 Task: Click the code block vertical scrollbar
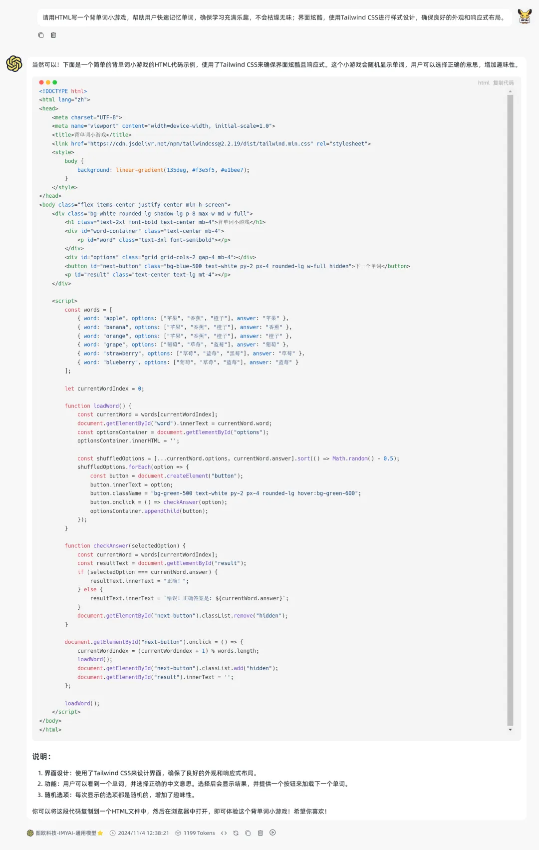510,410
